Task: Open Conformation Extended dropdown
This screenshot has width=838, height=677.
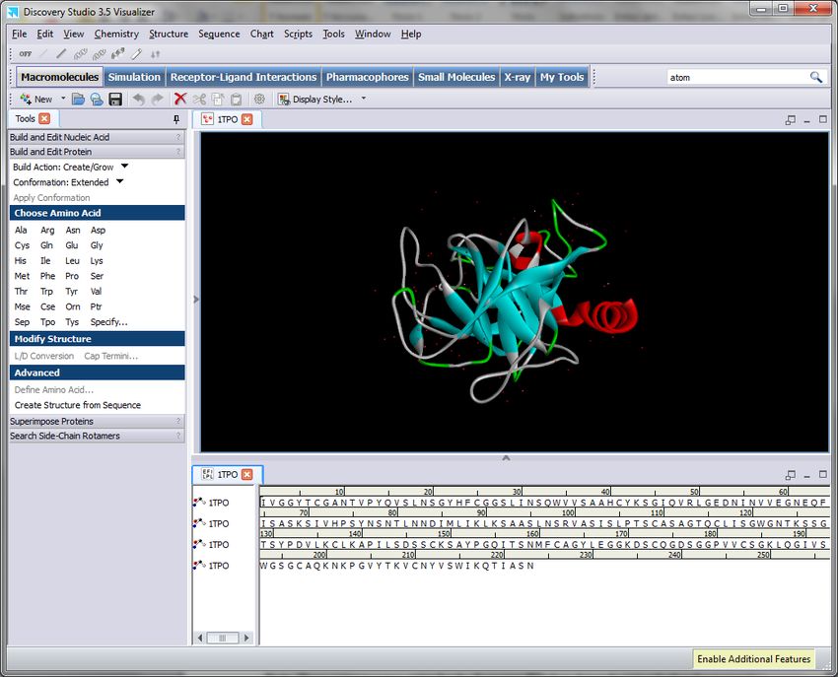Action: pyautogui.click(x=119, y=181)
